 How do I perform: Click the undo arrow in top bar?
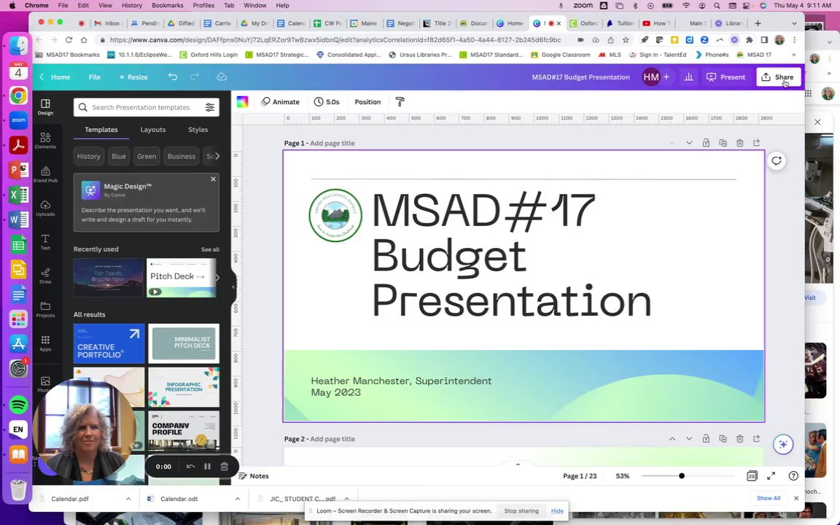coord(173,77)
